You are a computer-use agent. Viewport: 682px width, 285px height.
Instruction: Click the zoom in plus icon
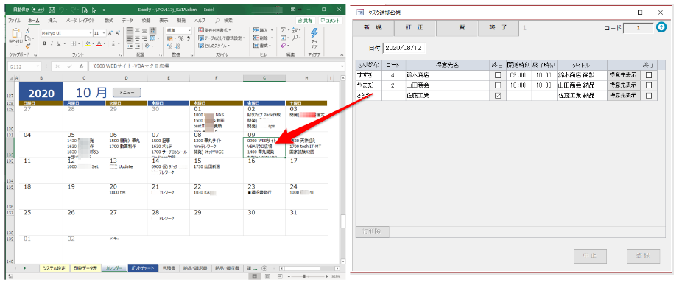[327, 277]
